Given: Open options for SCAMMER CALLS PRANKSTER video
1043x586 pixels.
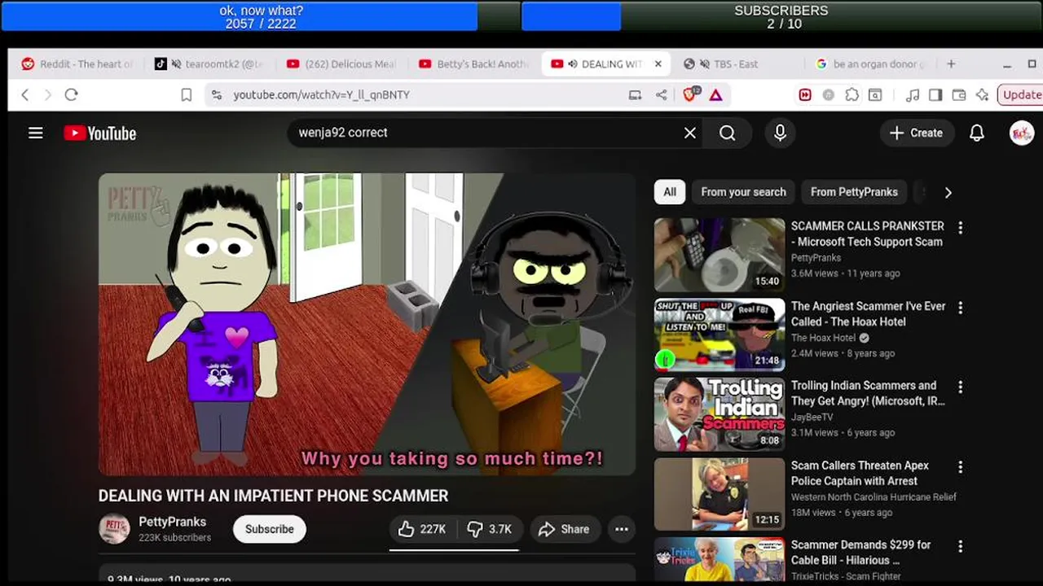Looking at the screenshot, I should coord(960,228).
